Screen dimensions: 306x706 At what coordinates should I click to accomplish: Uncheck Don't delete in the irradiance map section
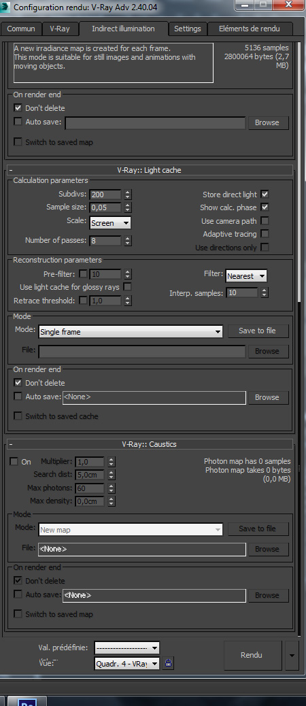tap(18, 108)
